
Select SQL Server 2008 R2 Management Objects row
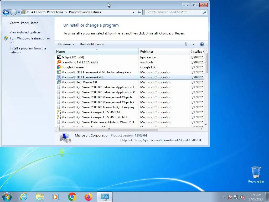pyautogui.click(x=130, y=97)
